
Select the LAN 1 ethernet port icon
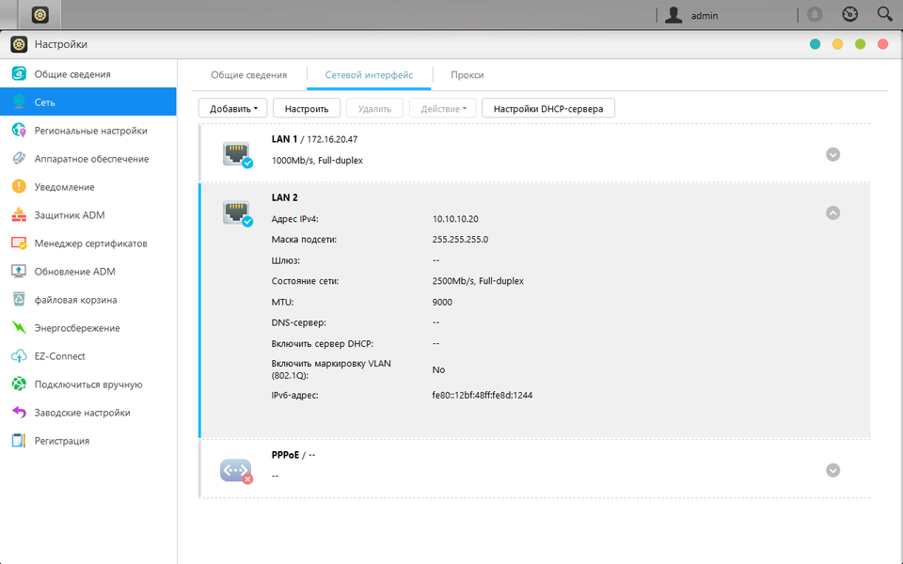237,154
